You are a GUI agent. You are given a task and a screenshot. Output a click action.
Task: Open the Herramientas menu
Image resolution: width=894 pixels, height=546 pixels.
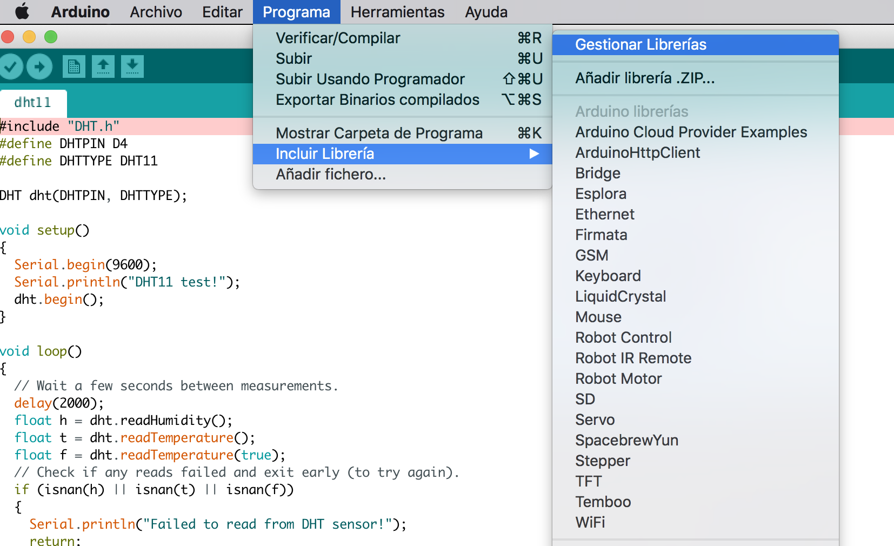click(397, 12)
